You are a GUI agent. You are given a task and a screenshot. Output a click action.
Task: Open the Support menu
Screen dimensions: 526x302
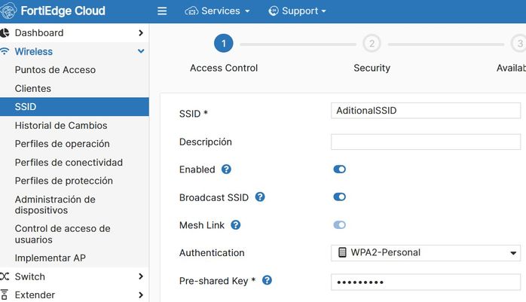coord(297,11)
